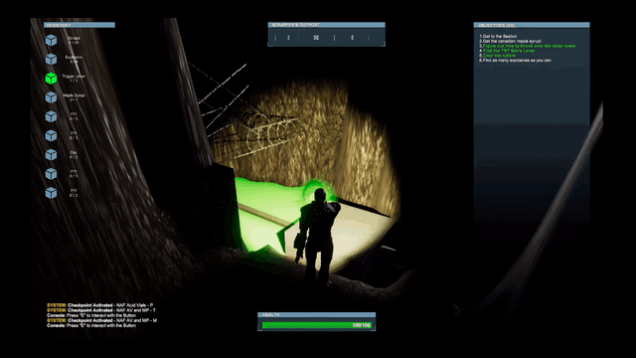636x358 pixels.
Task: Click the Maple Syrup 0/1 label
Action: click(74, 97)
